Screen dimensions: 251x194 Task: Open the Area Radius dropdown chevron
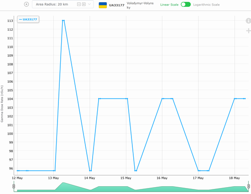click(89, 4)
